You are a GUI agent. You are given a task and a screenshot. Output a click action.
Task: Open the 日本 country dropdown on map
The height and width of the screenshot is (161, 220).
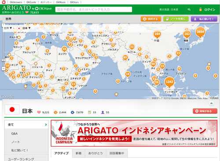click(x=24, y=28)
